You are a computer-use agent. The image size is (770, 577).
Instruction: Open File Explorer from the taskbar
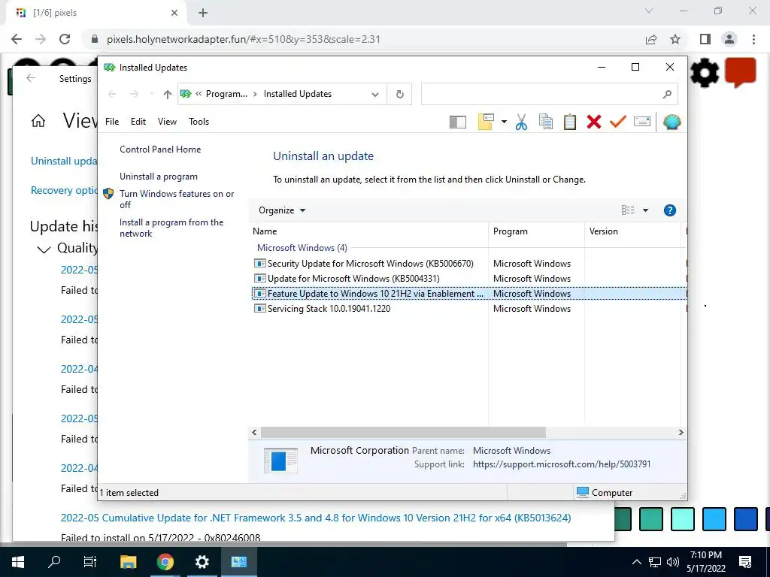pos(128,562)
